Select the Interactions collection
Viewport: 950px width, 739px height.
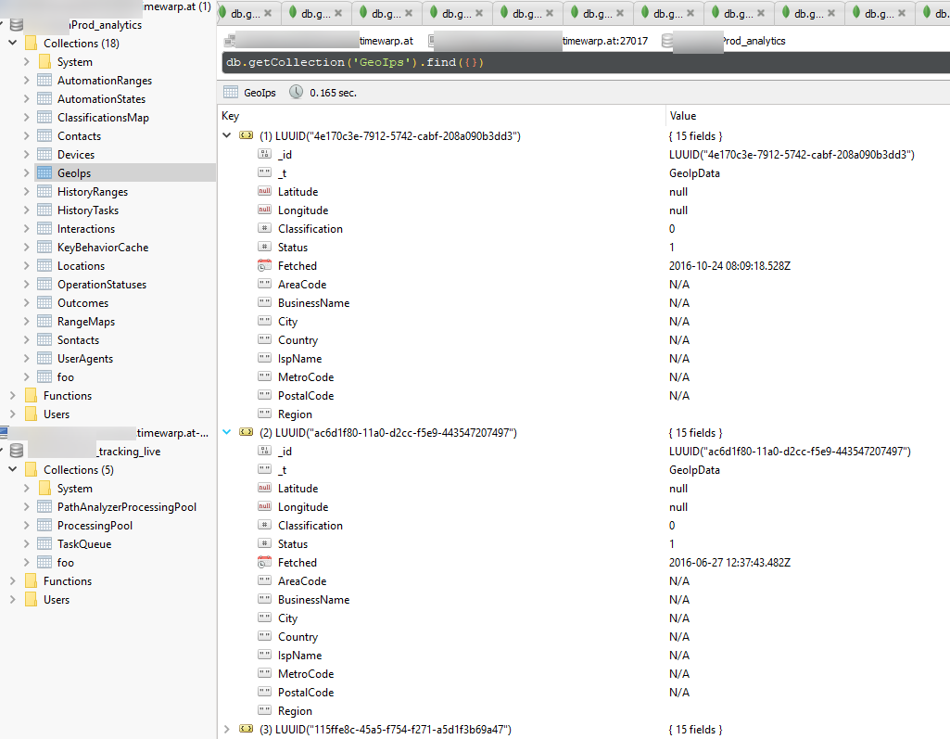[86, 228]
